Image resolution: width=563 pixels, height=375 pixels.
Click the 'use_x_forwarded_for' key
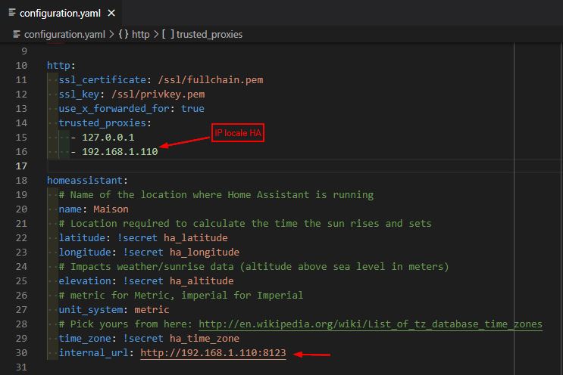click(114, 109)
